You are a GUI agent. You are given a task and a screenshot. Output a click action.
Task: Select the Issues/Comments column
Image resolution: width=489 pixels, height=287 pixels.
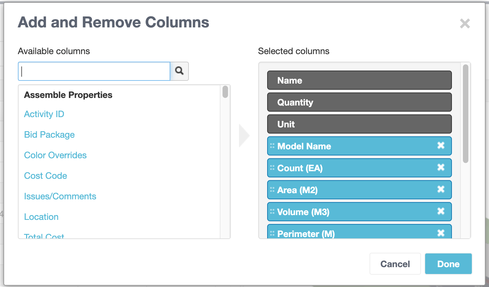point(60,196)
